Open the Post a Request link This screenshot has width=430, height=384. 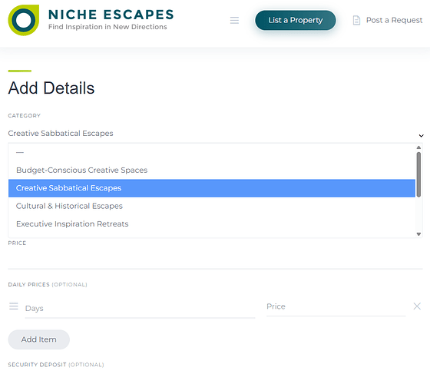(394, 20)
